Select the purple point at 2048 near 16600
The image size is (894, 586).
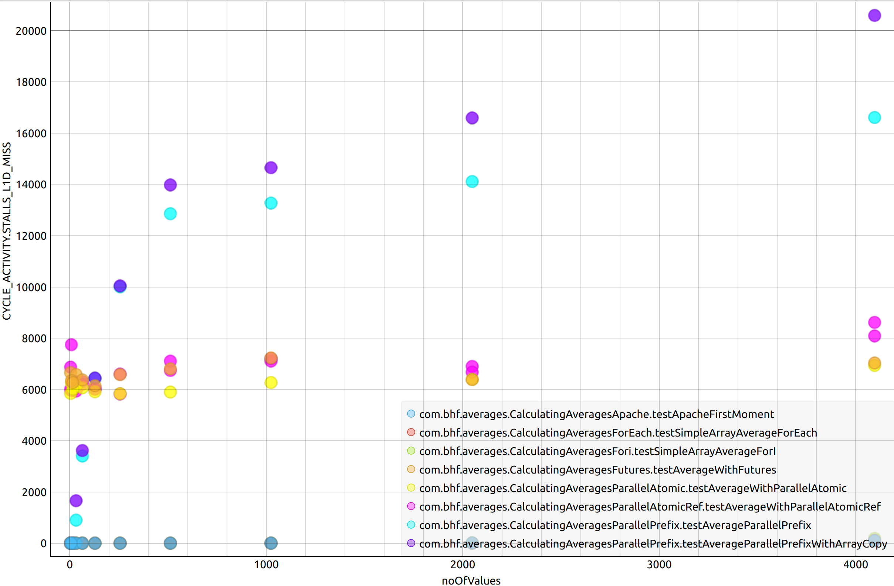coord(472,118)
